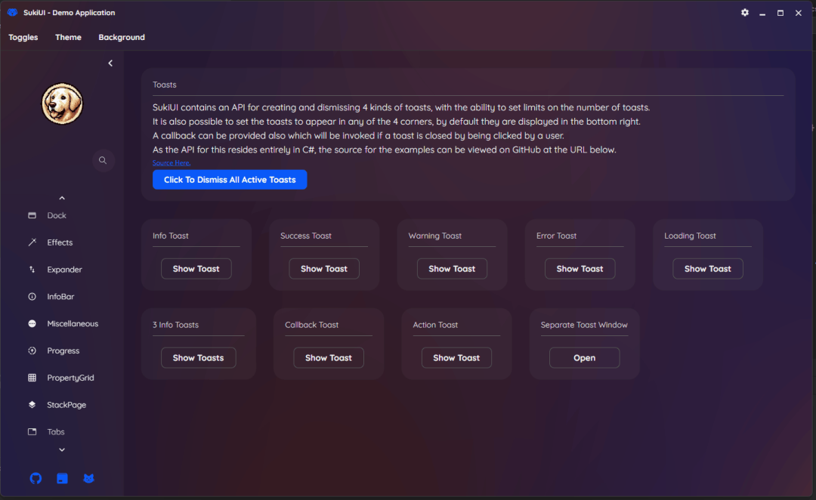
Task: Click the golden retriever avatar image
Action: (x=62, y=103)
